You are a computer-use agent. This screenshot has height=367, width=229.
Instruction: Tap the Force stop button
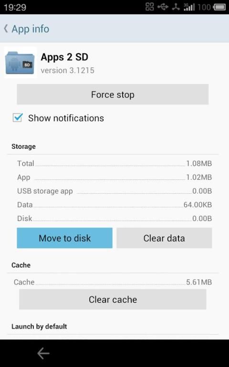pos(113,94)
